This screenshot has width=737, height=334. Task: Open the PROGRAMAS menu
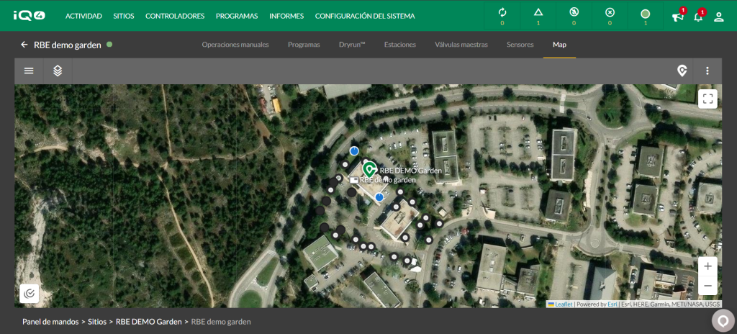237,16
